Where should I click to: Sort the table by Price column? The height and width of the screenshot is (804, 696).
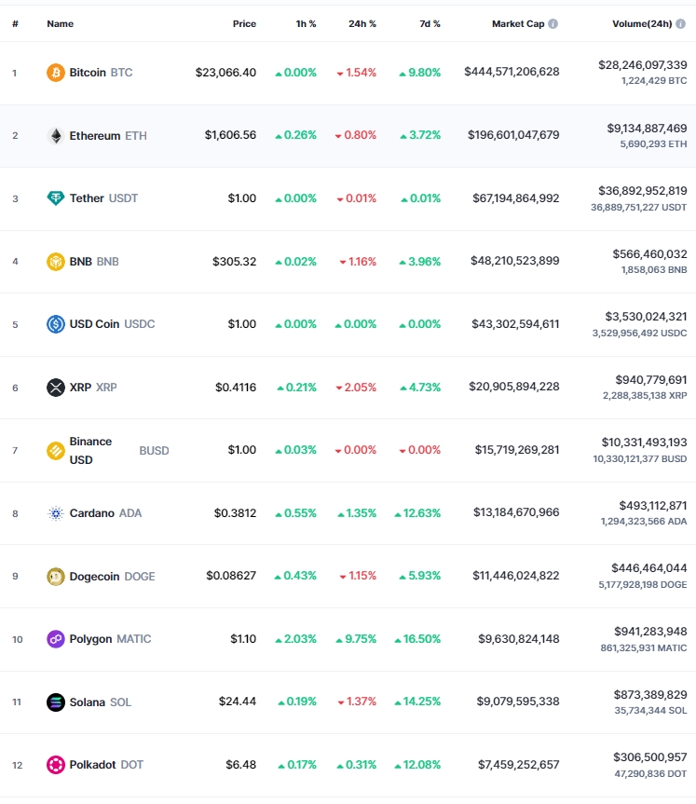(x=244, y=23)
